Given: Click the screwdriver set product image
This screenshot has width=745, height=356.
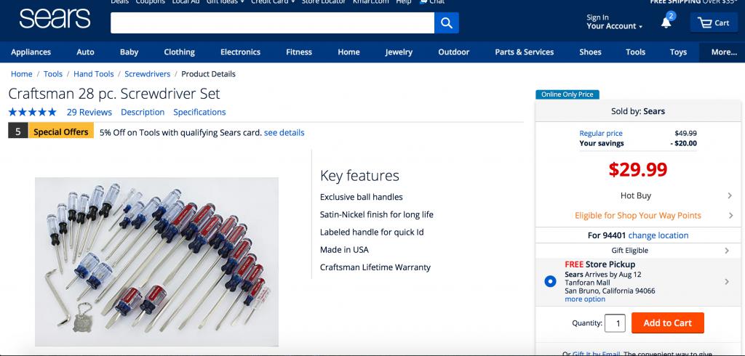Looking at the screenshot, I should coord(156,262).
